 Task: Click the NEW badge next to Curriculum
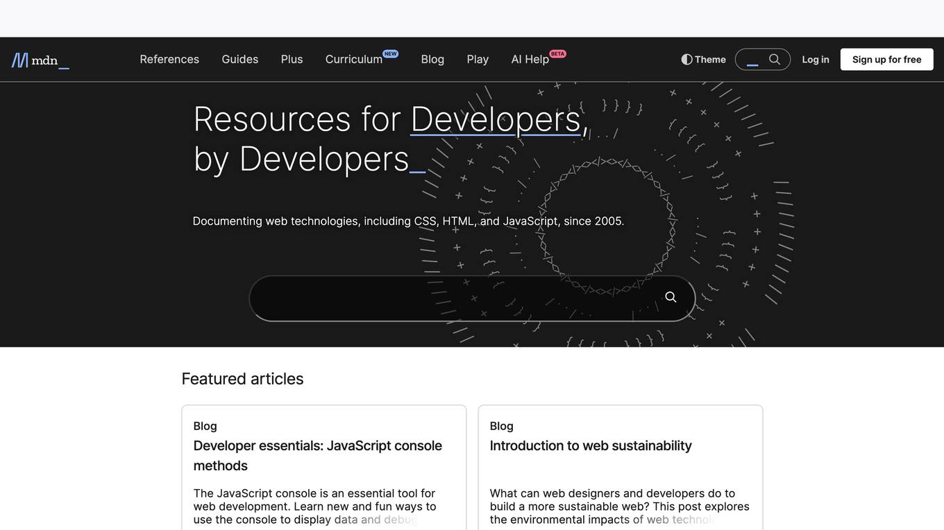(391, 53)
